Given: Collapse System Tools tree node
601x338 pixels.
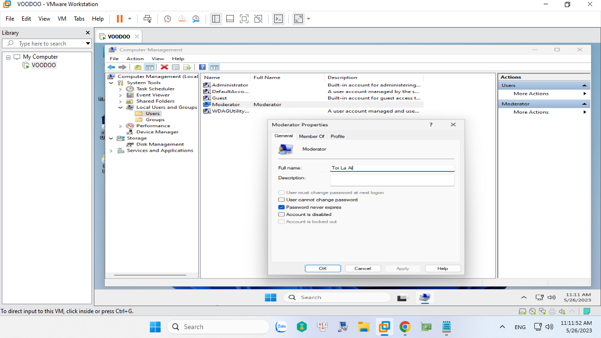Looking at the screenshot, I should (111, 83).
